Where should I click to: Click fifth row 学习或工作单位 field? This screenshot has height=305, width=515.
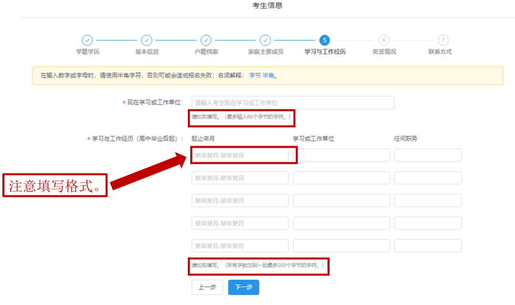tap(341, 246)
